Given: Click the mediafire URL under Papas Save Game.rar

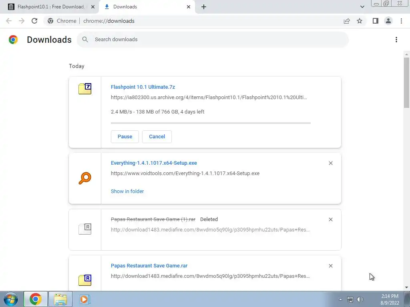Looking at the screenshot, I should [210, 276].
